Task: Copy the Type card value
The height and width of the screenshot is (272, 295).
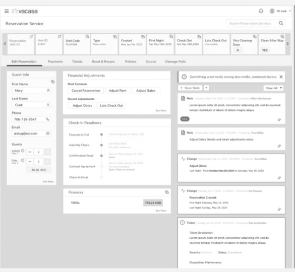Action: pyautogui.click(x=115, y=37)
